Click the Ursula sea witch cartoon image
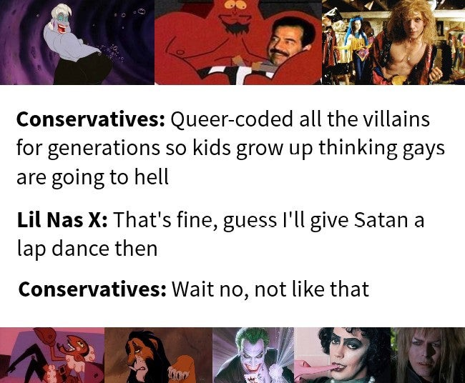The height and width of the screenshot is (383, 465). (x=77, y=42)
